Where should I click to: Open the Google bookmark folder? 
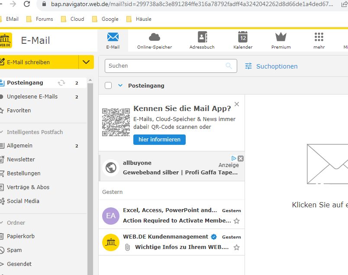point(105,19)
